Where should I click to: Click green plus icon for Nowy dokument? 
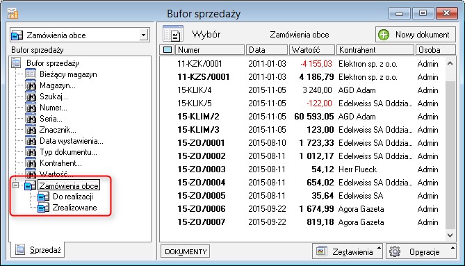pyautogui.click(x=384, y=35)
